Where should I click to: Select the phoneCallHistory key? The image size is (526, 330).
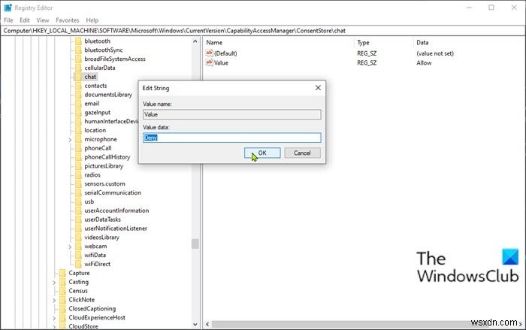(107, 157)
